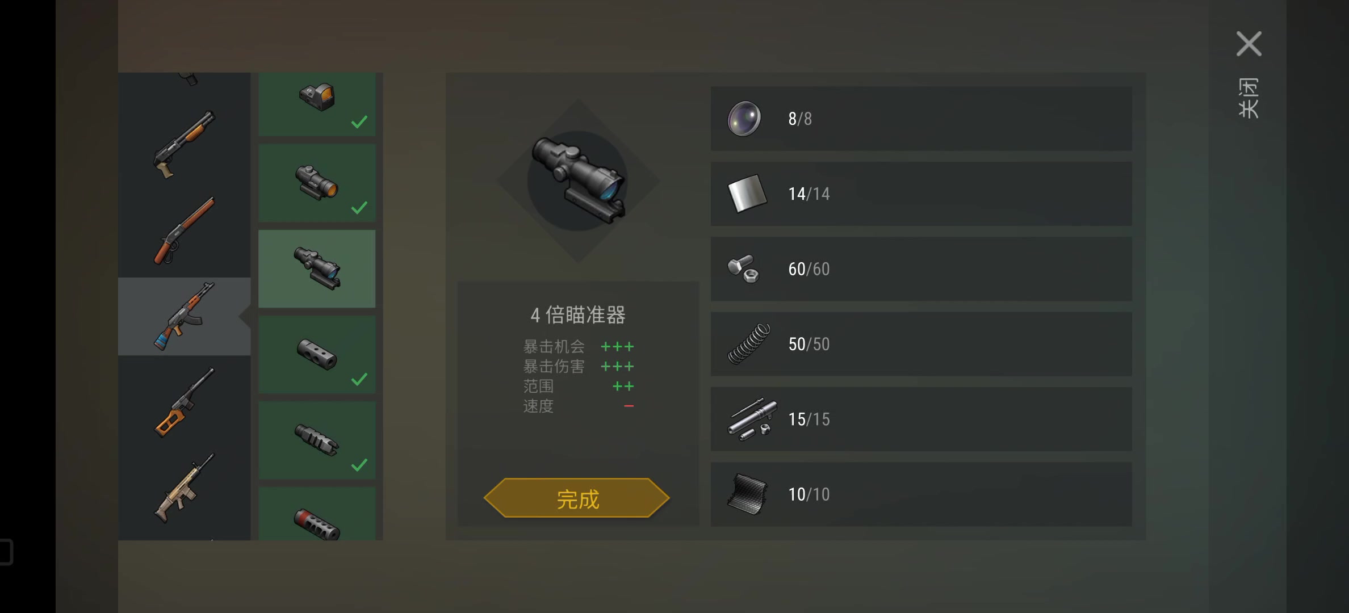Click the 完成 button
This screenshot has height=613, width=1349.
pos(577,498)
